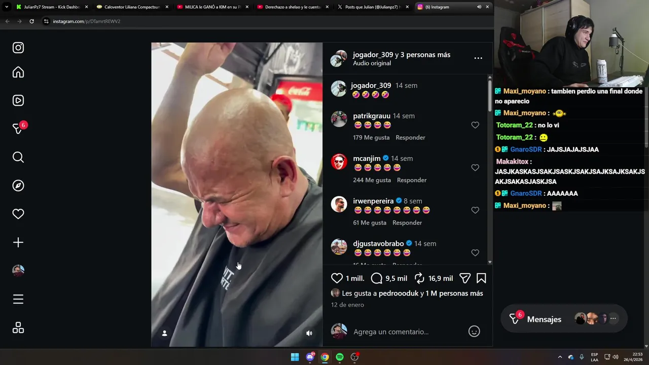View site information icon in address bar
Viewport: 649px width, 365px height.
(x=46, y=21)
